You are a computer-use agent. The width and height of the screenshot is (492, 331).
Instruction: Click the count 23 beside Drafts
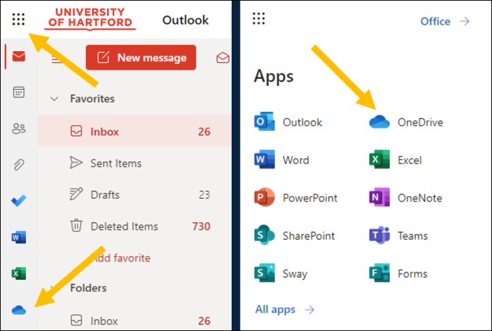204,195
